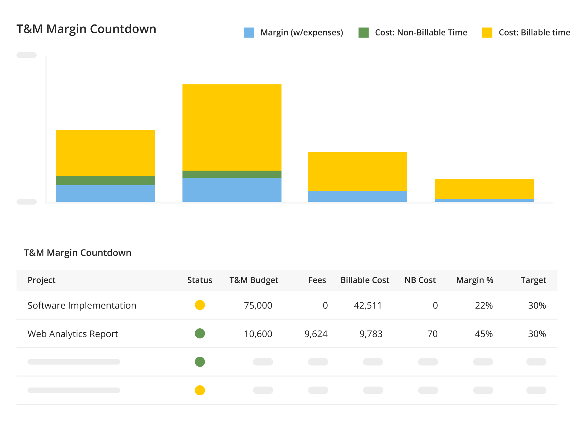Click the yellow Billable time legend square

coord(487,32)
